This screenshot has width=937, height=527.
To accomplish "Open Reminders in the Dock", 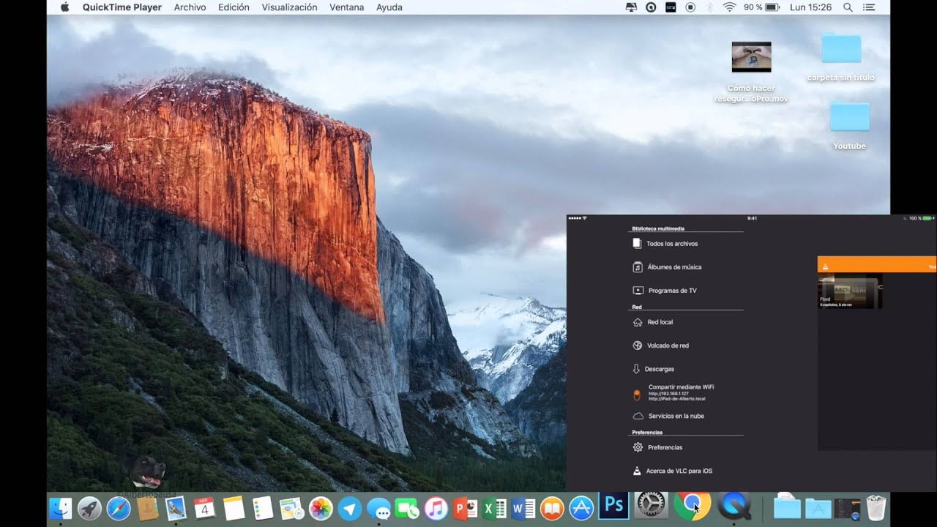I will click(263, 507).
